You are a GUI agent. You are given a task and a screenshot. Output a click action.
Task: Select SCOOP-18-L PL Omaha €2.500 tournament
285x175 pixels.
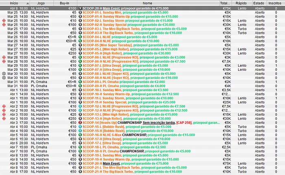[x=142, y=147]
